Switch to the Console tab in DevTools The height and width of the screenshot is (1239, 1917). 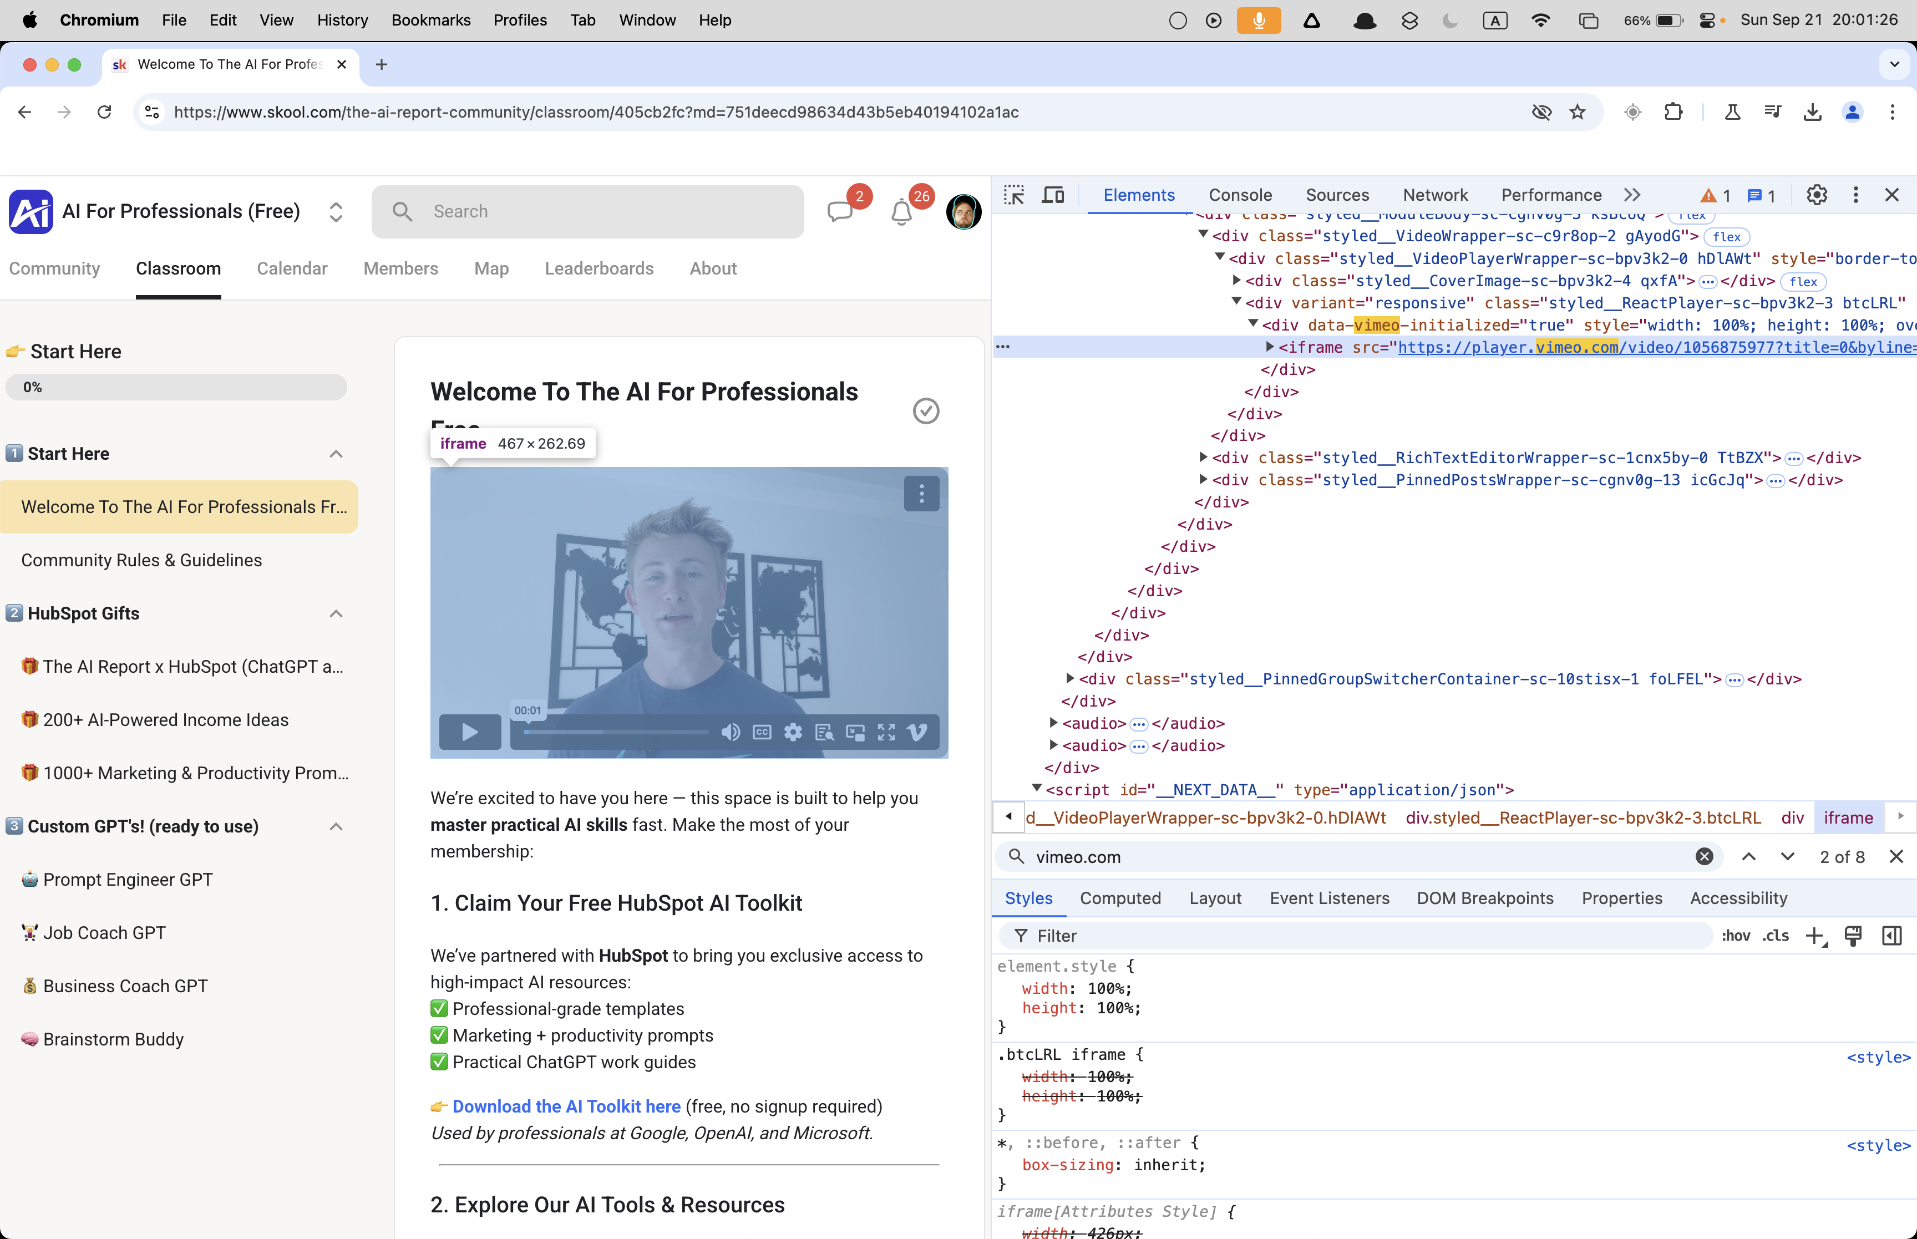(1240, 196)
